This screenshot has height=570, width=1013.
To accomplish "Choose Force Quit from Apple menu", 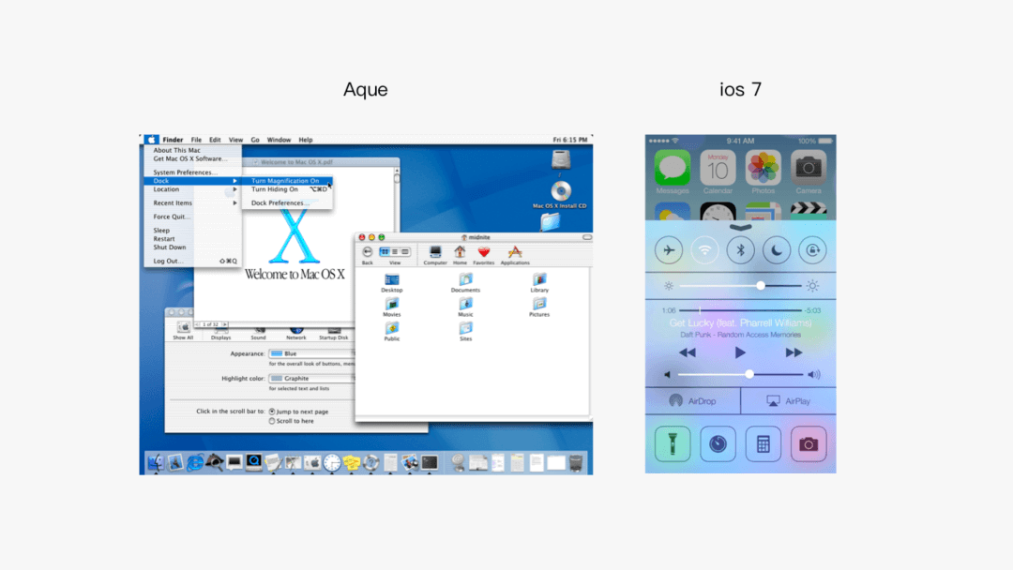I will coord(172,217).
